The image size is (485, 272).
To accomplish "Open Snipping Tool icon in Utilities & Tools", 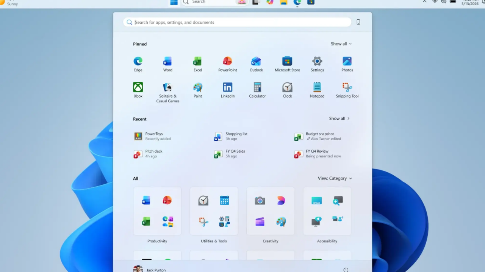I will [x=203, y=221].
